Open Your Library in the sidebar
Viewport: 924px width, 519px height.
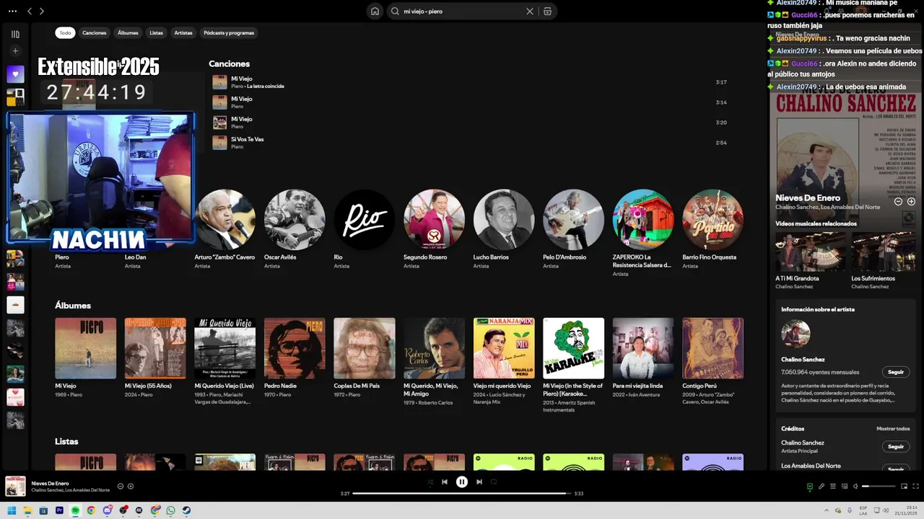pyautogui.click(x=15, y=34)
